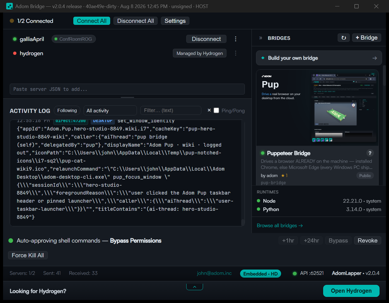Click the direct:47200 tag in activity log
This screenshot has width=389, height=303.
[71, 121]
